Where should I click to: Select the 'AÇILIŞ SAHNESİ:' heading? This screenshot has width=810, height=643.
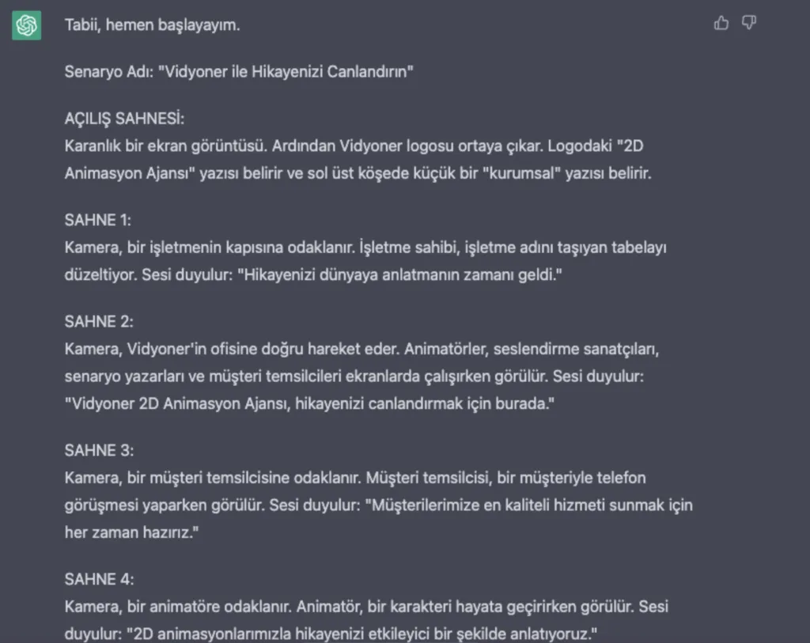124,119
